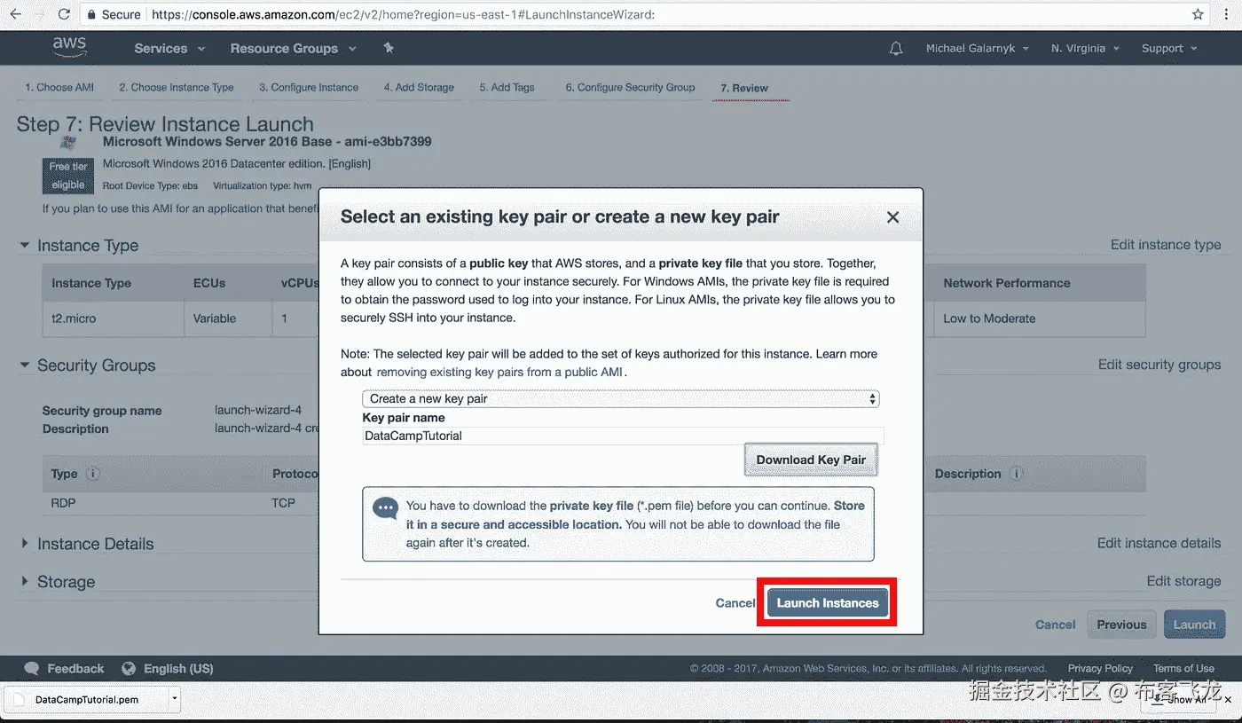Image resolution: width=1242 pixels, height=723 pixels.
Task: Click the Feedback link in footer
Action: coord(75,668)
